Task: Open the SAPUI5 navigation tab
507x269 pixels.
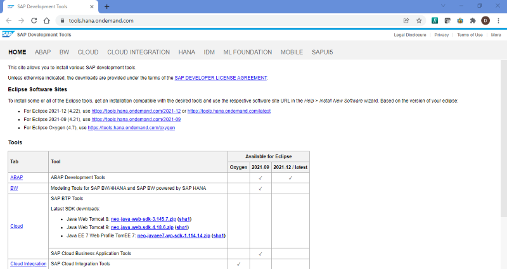Action: [322, 52]
